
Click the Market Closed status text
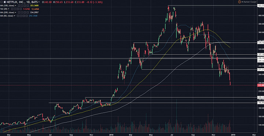pos(249,2)
